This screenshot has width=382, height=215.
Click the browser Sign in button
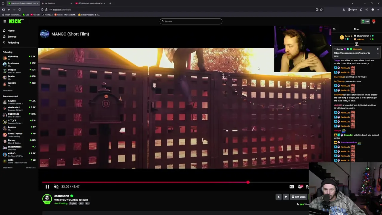click(x=352, y=10)
